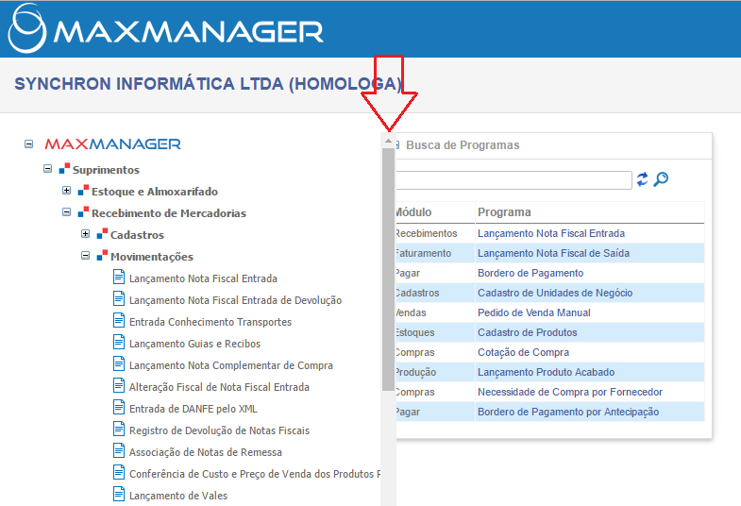This screenshot has height=506, width=741.
Task: Open Pedido de Venda Manual link
Action: (534, 312)
